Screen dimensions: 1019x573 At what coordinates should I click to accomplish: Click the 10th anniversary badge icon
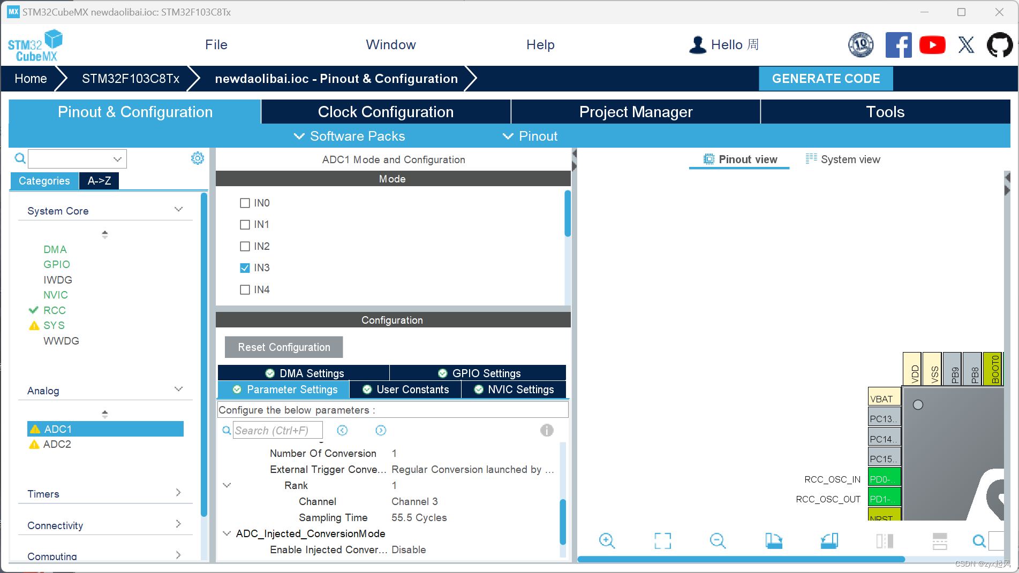(x=861, y=45)
